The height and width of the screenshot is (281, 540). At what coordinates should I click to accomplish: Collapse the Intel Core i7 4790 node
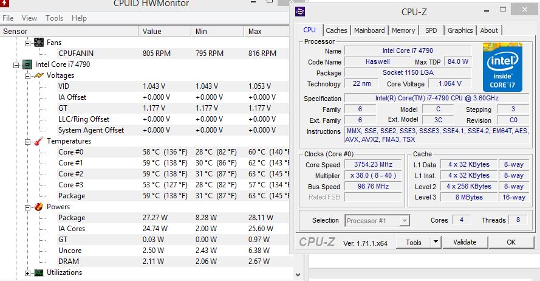click(16, 65)
